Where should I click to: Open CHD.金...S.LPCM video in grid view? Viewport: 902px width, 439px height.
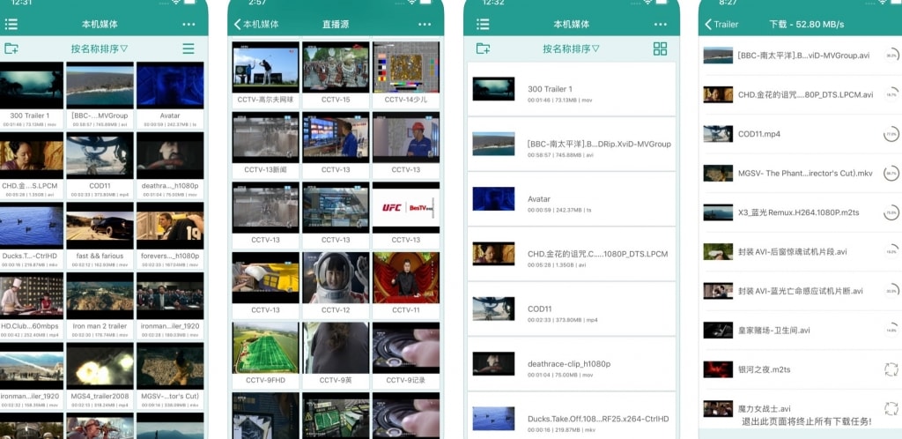pos(30,155)
